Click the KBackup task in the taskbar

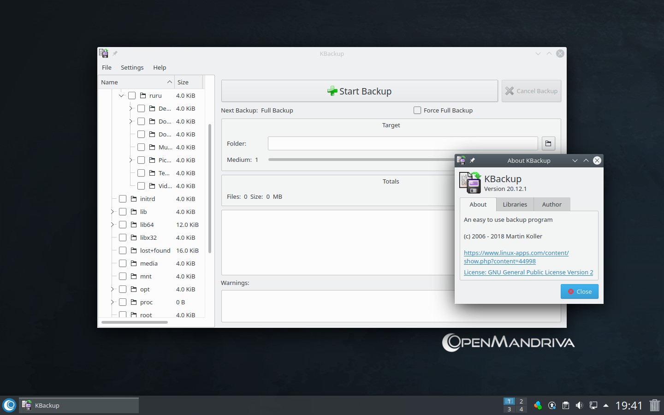[79, 405]
